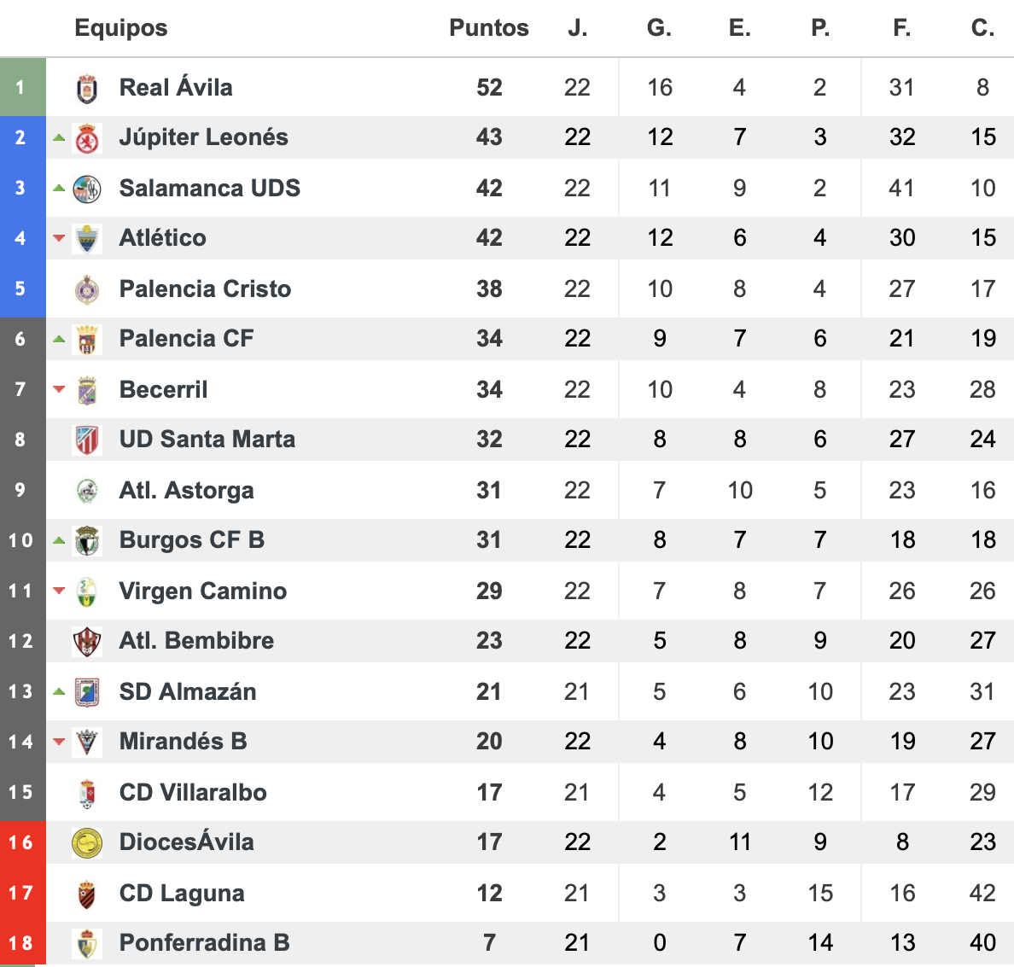Select the Mirandés B badge
Screen dimensions: 1014x967
[87, 742]
